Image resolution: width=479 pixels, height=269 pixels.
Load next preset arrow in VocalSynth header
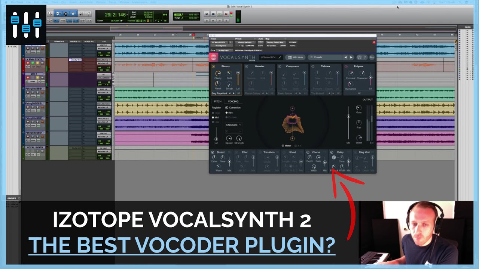click(x=351, y=58)
